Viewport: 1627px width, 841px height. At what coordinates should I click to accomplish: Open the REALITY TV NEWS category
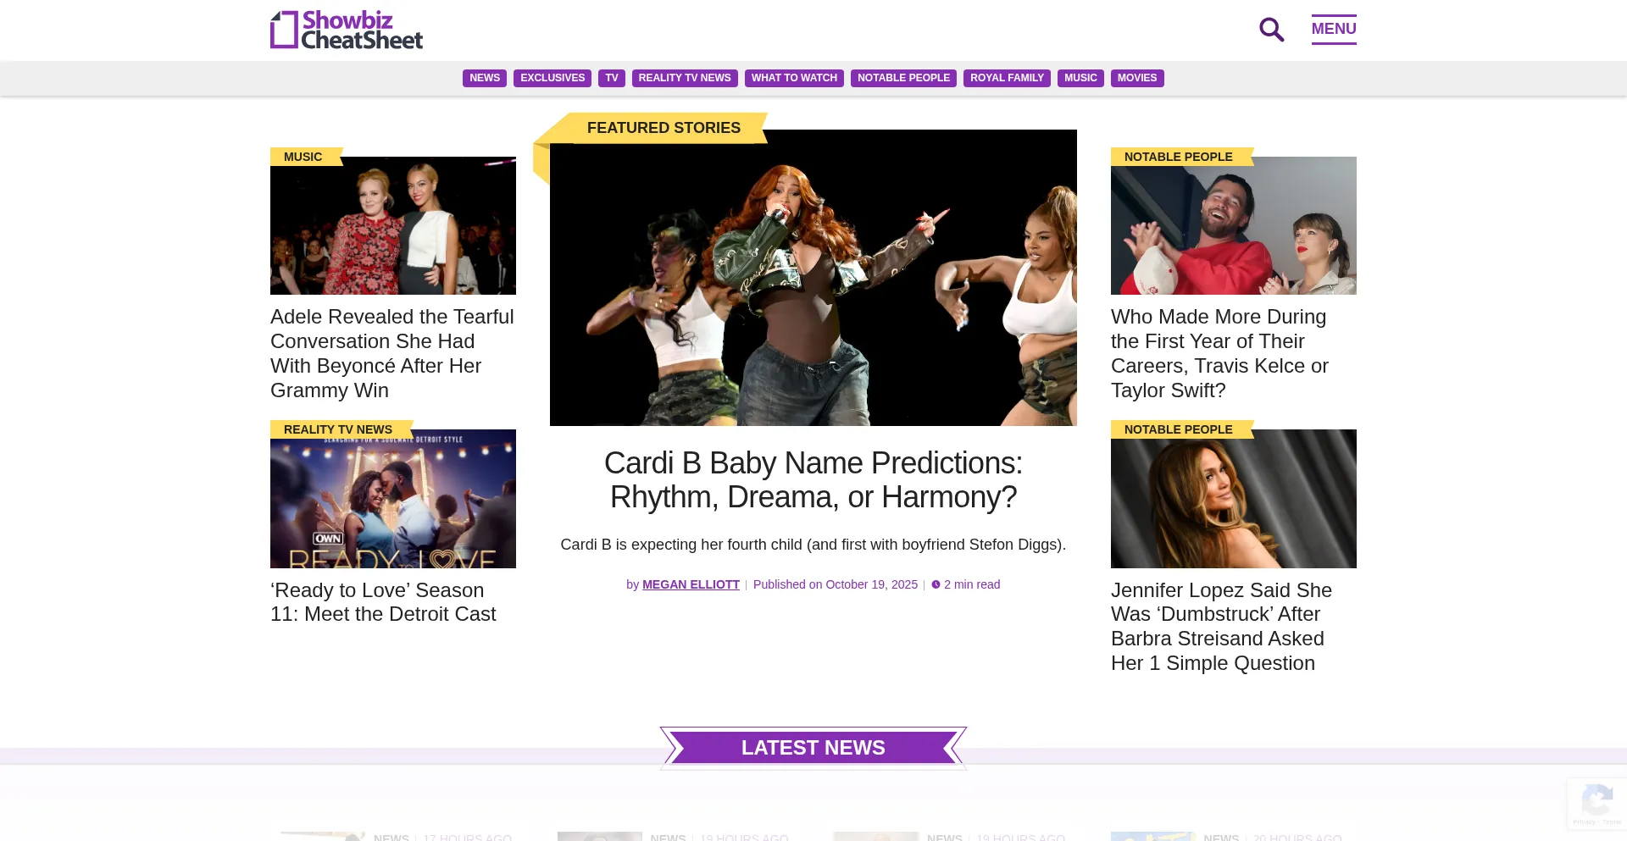pos(685,78)
